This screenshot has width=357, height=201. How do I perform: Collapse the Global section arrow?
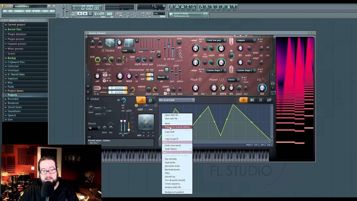[x=88, y=99]
